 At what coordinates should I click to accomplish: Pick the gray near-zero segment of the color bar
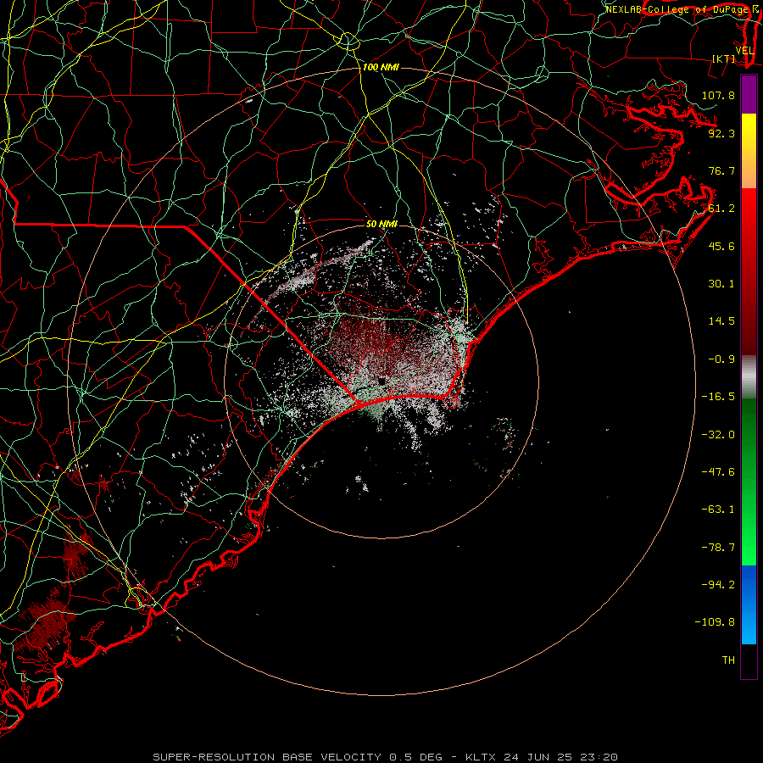pos(749,376)
